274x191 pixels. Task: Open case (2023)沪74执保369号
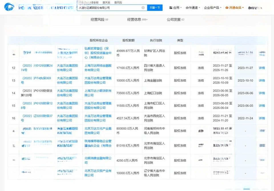pos(36,80)
